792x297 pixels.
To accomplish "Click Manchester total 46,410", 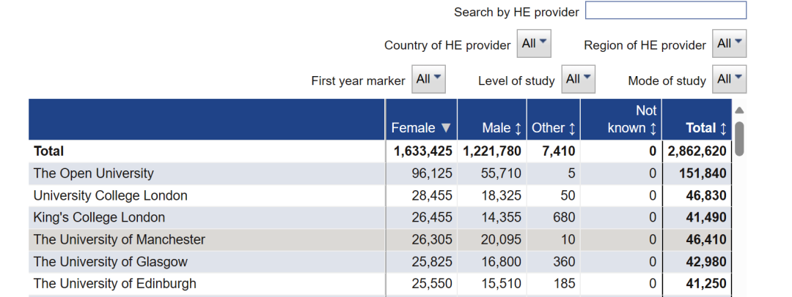I will (706, 240).
